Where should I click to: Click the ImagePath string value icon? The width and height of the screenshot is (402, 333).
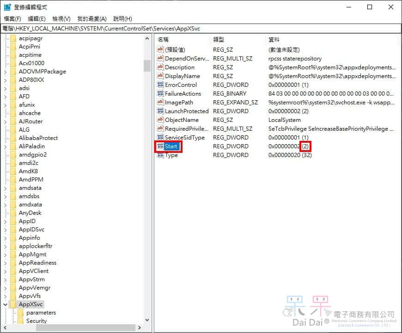pos(160,103)
